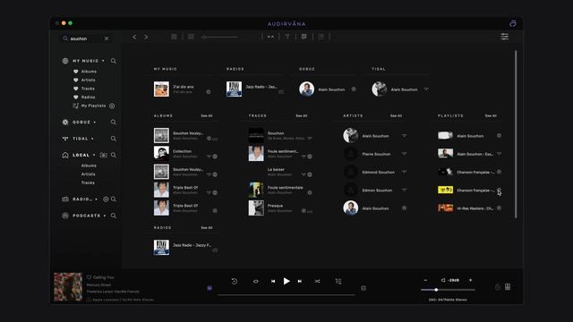The image size is (573, 322).
Task: Click the remote control icon in title bar
Action: coord(513,23)
